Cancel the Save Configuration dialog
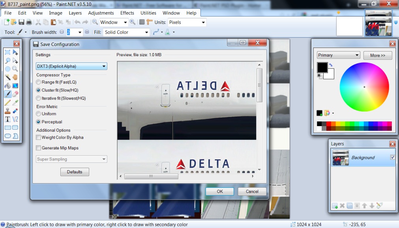 [252, 191]
